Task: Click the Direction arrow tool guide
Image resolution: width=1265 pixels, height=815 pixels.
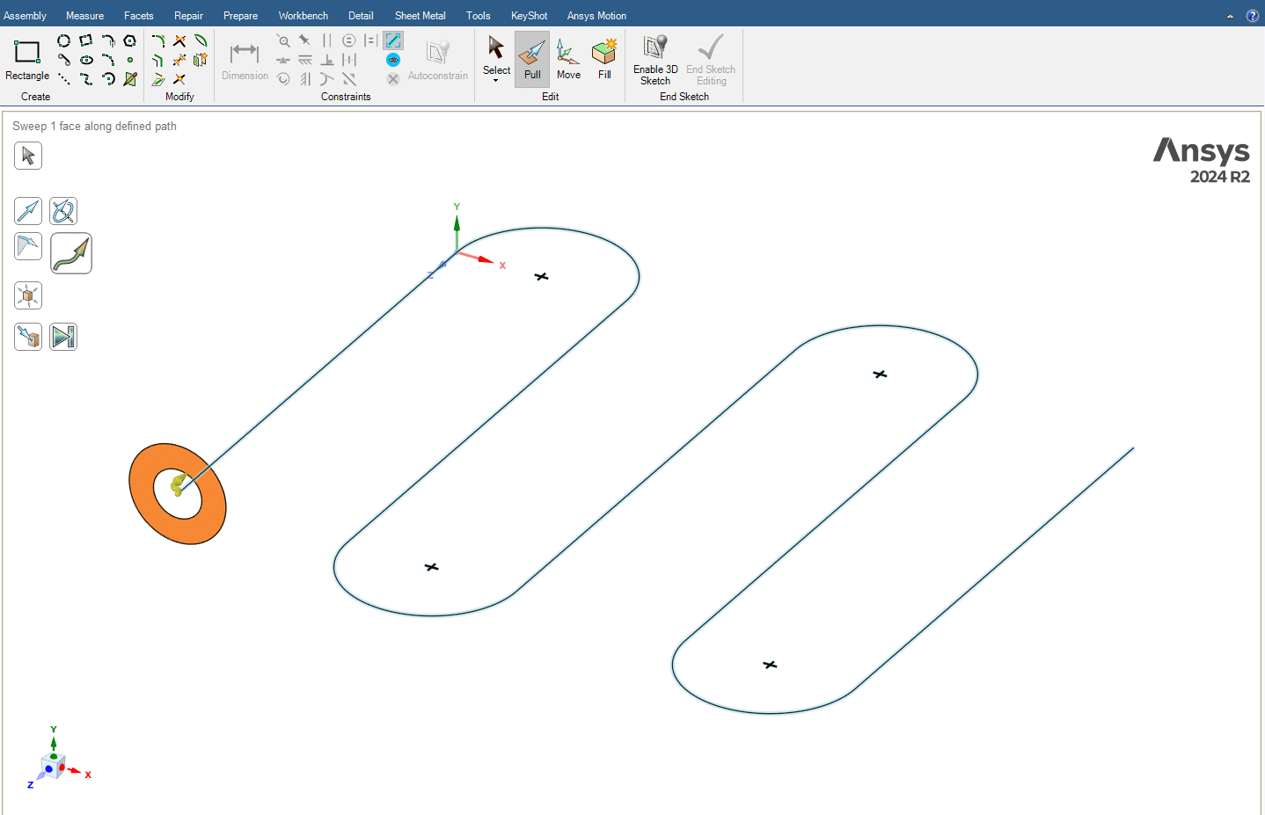Action: pyautogui.click(x=28, y=211)
